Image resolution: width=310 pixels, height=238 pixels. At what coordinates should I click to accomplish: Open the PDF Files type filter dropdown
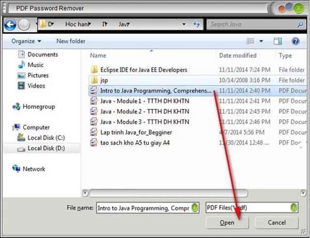[294, 208]
